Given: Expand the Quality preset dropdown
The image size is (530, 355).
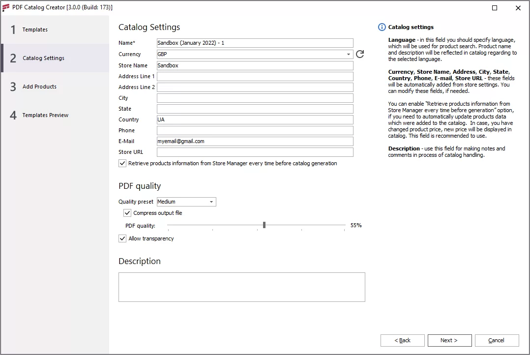Looking at the screenshot, I should [x=211, y=202].
